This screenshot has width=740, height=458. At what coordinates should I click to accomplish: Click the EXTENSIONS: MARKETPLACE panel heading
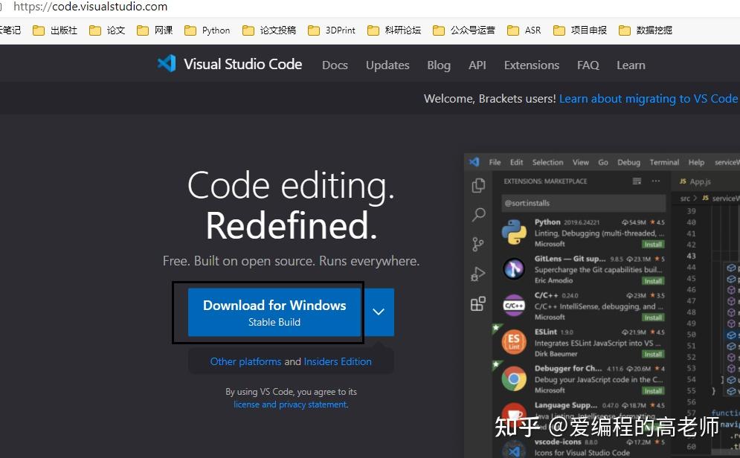point(545,181)
